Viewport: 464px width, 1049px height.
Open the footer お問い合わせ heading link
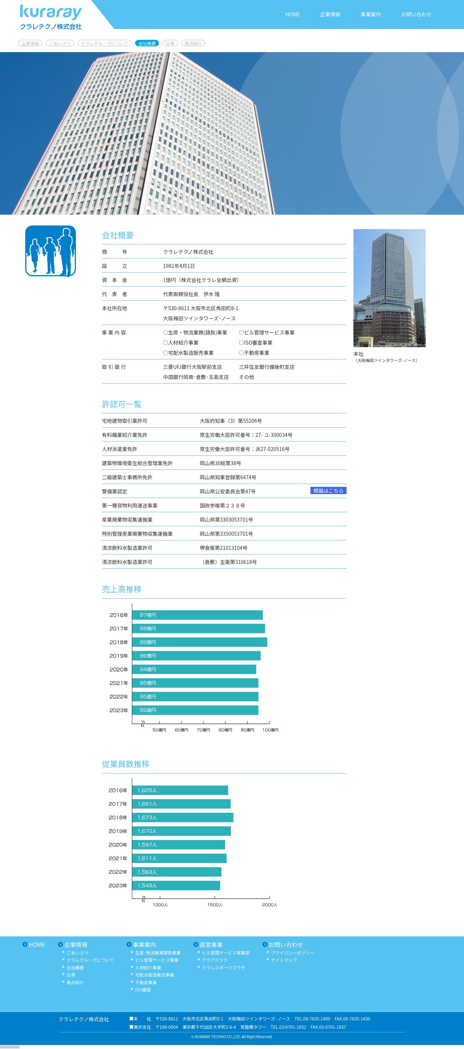coord(285,945)
